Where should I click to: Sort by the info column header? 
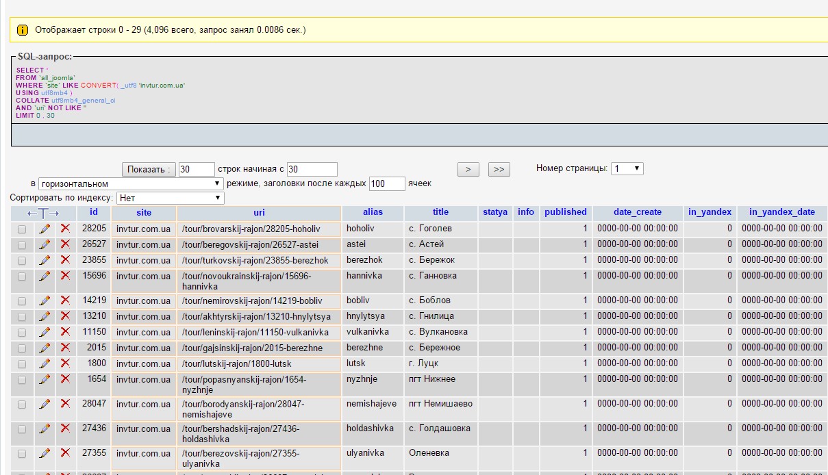[x=526, y=212]
